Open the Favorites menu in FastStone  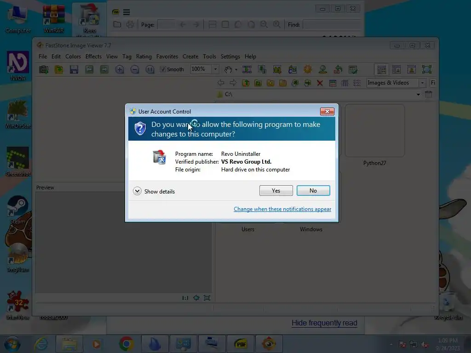(x=167, y=57)
